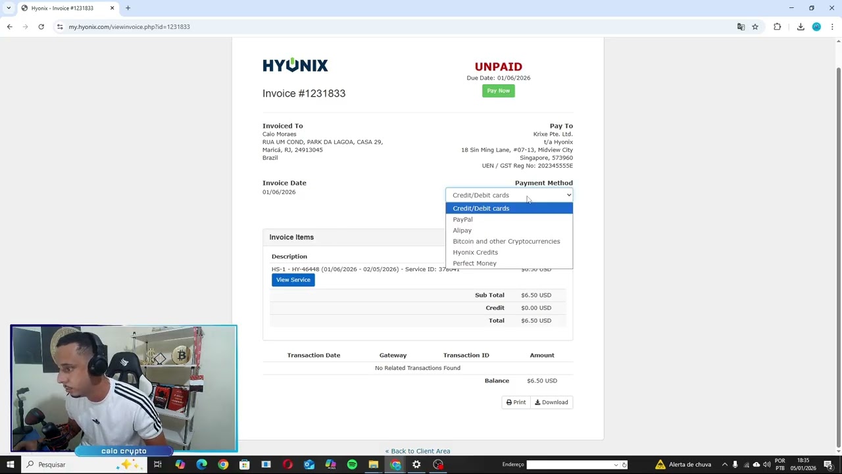Viewport: 842px width, 474px height.
Task: Expand the Endereço address dropdown arrow
Action: pyautogui.click(x=616, y=465)
